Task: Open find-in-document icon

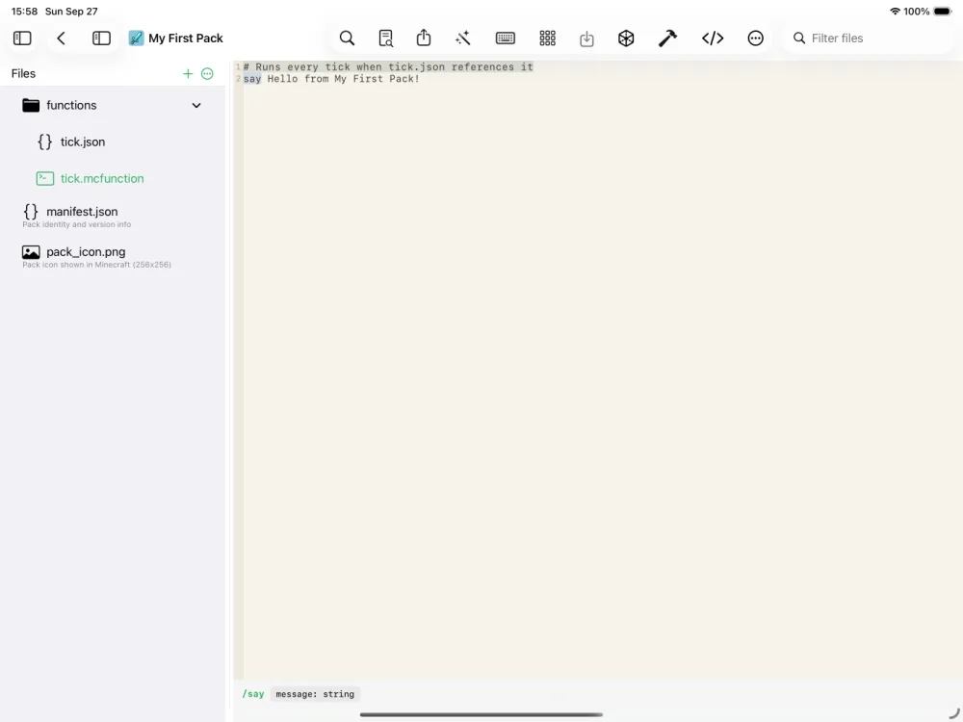Action: coord(386,39)
